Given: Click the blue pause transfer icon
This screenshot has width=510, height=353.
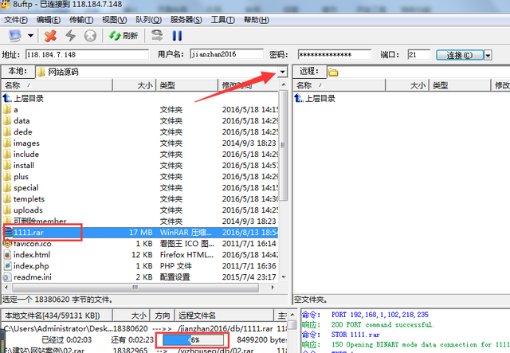Looking at the screenshot, I should pos(177,35).
